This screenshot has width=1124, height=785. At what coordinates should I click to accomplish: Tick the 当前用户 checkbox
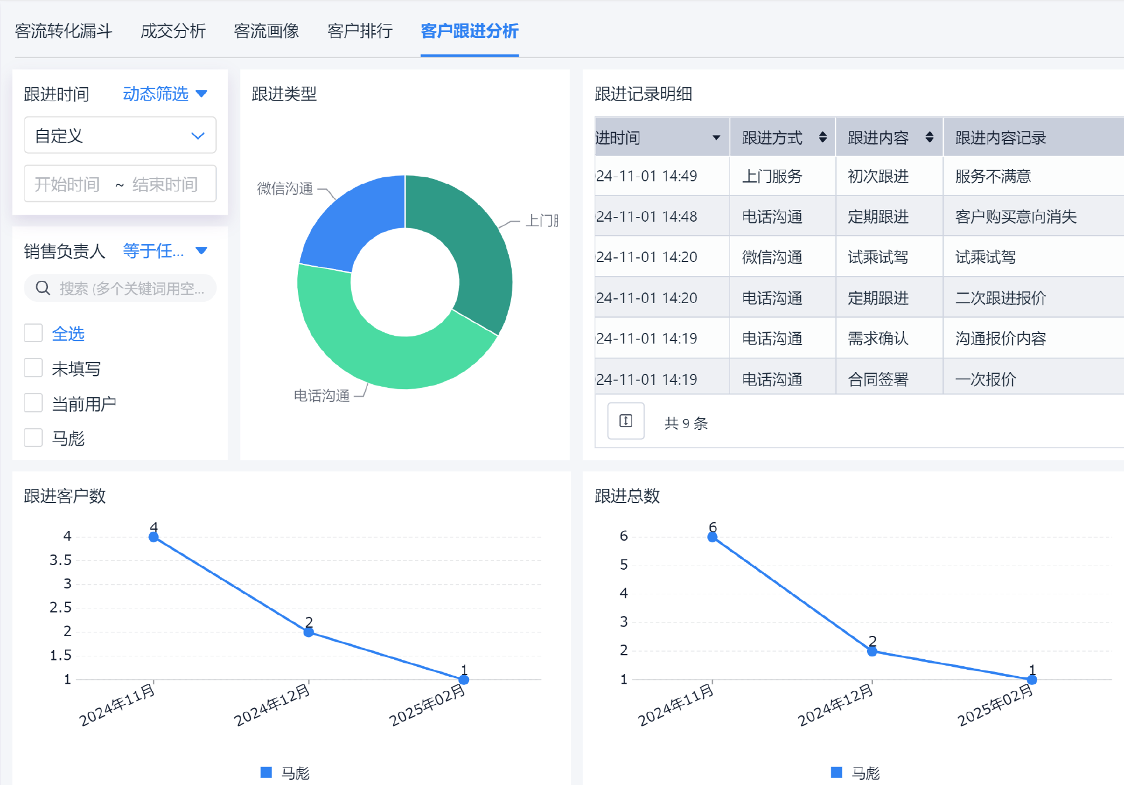[x=33, y=403]
